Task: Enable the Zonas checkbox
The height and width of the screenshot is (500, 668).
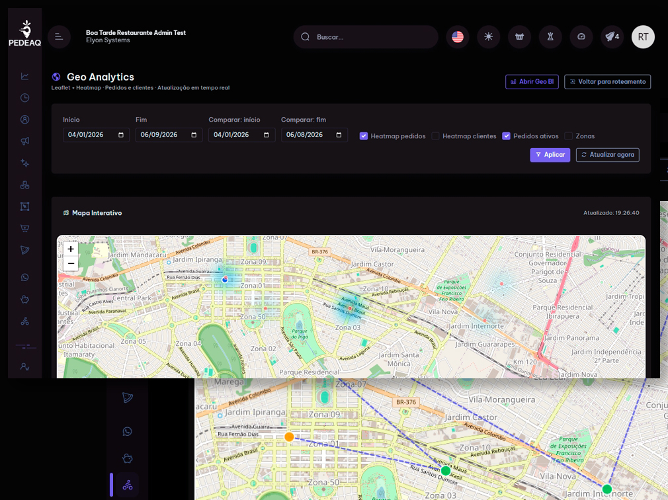Action: [x=568, y=136]
